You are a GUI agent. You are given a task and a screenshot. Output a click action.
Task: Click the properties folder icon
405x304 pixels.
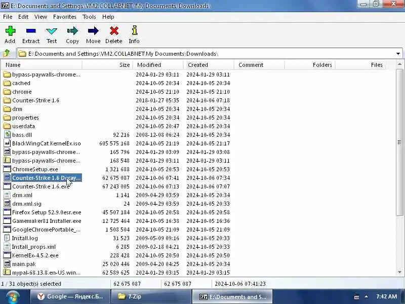pos(7,118)
